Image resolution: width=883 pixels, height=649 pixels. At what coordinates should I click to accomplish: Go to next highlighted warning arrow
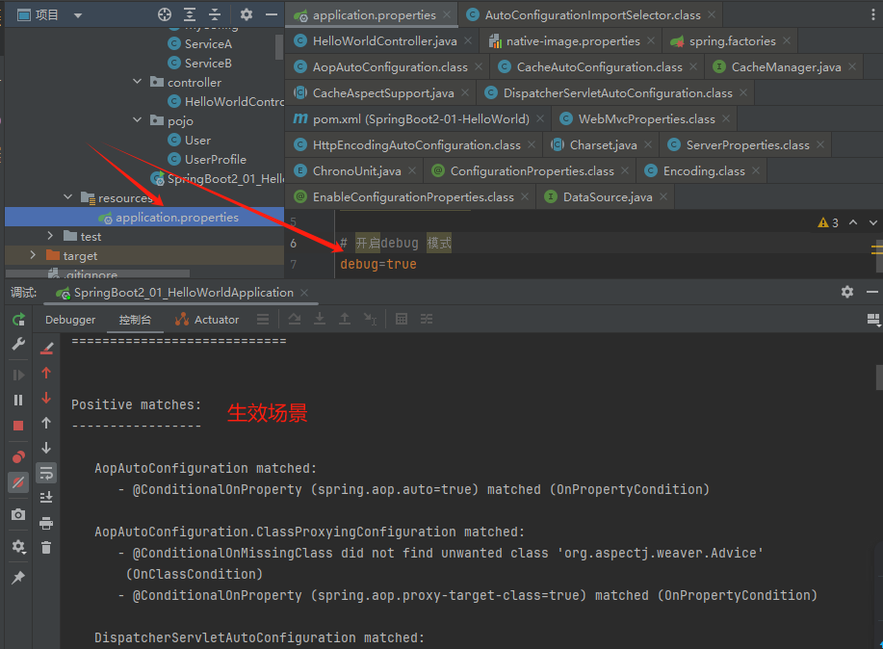coord(872,222)
